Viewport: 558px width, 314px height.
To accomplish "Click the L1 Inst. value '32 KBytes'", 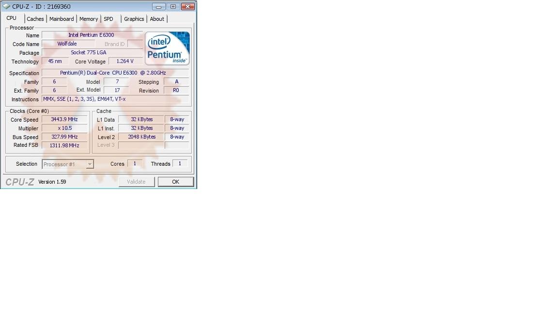I will (x=141, y=128).
